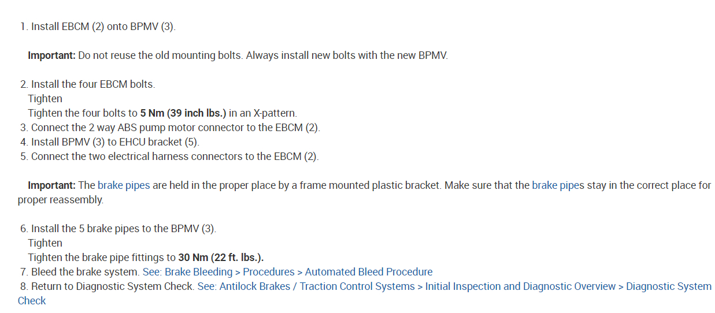Viewport: 715px width, 313px height.
Task: Click brake pipes link before 'stay in the correct place'
Action: [558, 185]
